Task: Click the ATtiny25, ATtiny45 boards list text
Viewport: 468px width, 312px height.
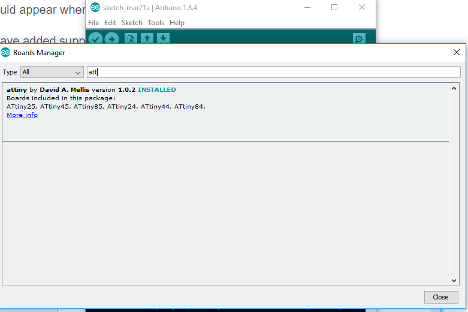Action: pos(106,106)
